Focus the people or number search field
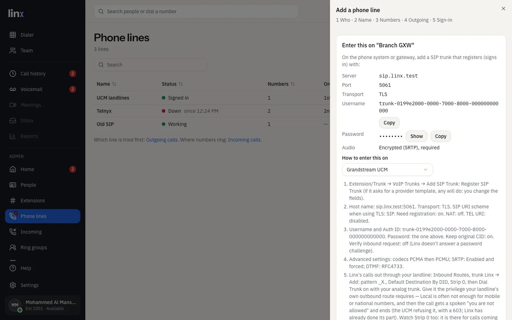Viewport: 512px width, 320px height. (x=196, y=11)
